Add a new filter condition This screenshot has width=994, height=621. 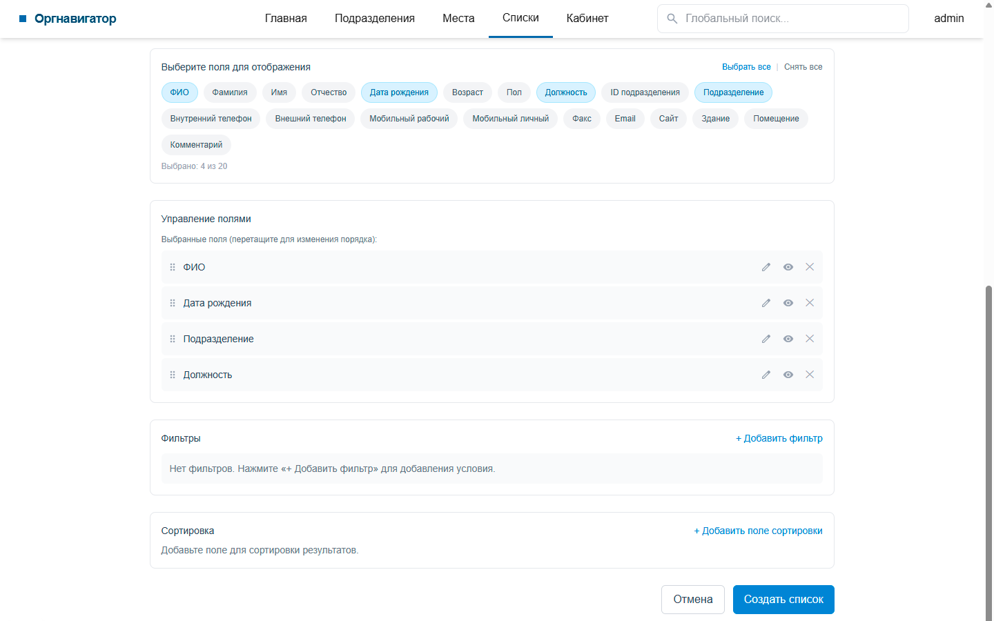779,438
